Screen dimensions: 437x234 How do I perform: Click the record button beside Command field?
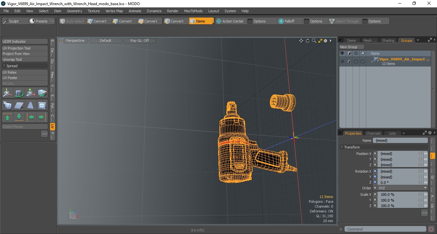pyautogui.click(x=431, y=229)
